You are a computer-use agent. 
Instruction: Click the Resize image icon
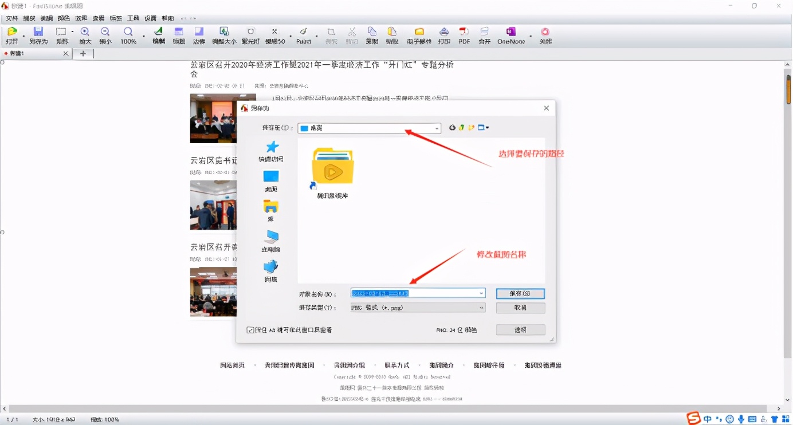pyautogui.click(x=223, y=35)
